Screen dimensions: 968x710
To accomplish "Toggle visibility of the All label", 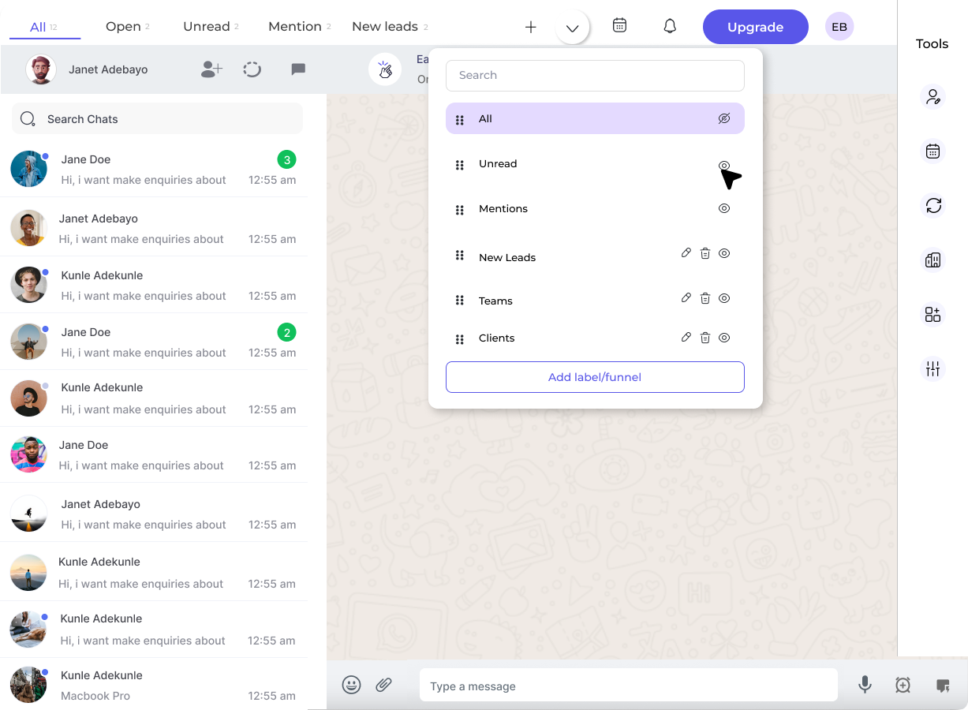I will 724,118.
